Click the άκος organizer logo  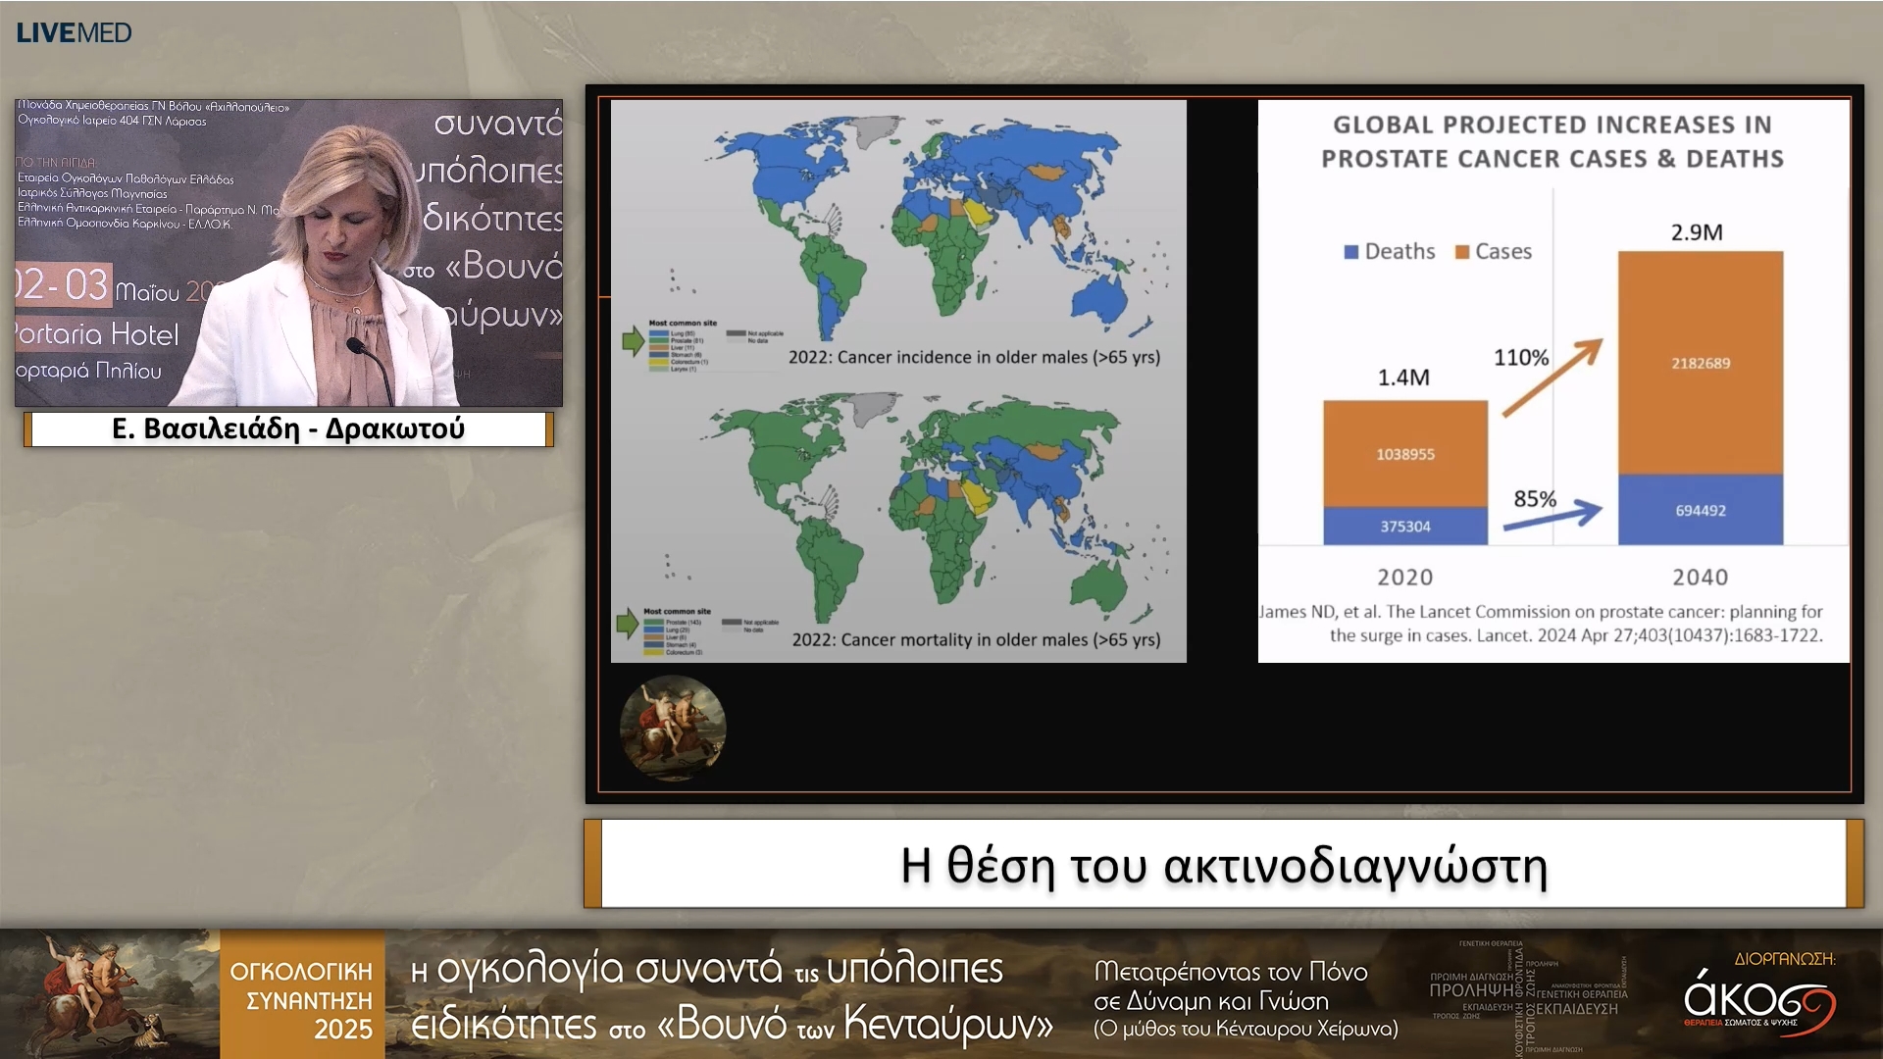(x=1759, y=1001)
